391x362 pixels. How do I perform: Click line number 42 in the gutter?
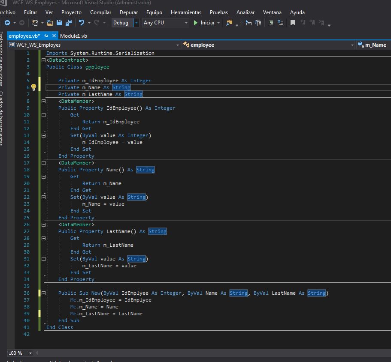point(27,334)
